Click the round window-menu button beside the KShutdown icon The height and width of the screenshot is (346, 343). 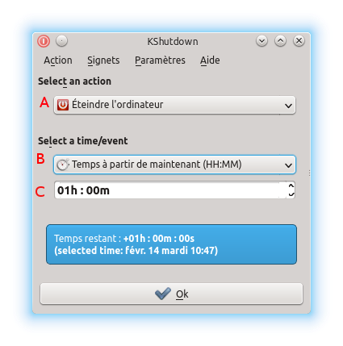point(61,41)
